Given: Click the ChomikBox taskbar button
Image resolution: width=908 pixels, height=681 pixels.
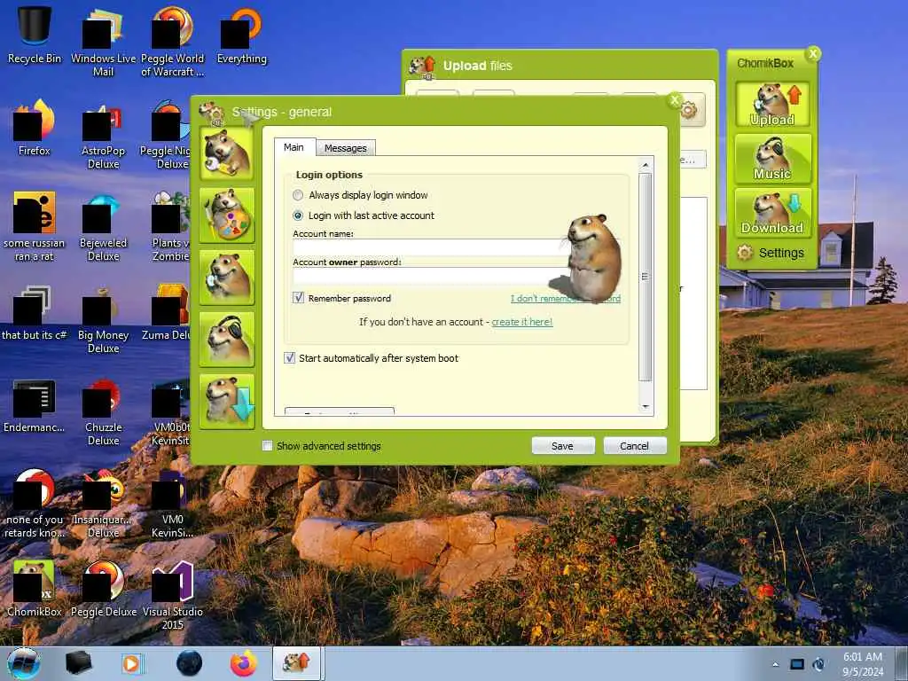Looking at the screenshot, I should 296,663.
